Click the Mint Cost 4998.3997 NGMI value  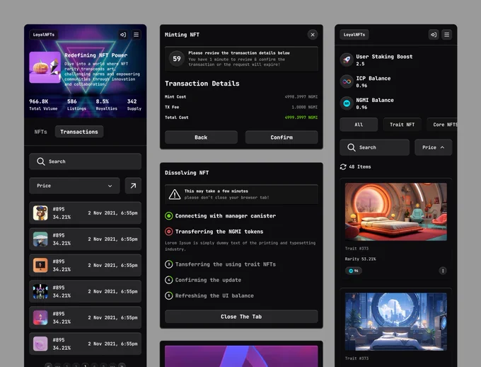(x=301, y=97)
